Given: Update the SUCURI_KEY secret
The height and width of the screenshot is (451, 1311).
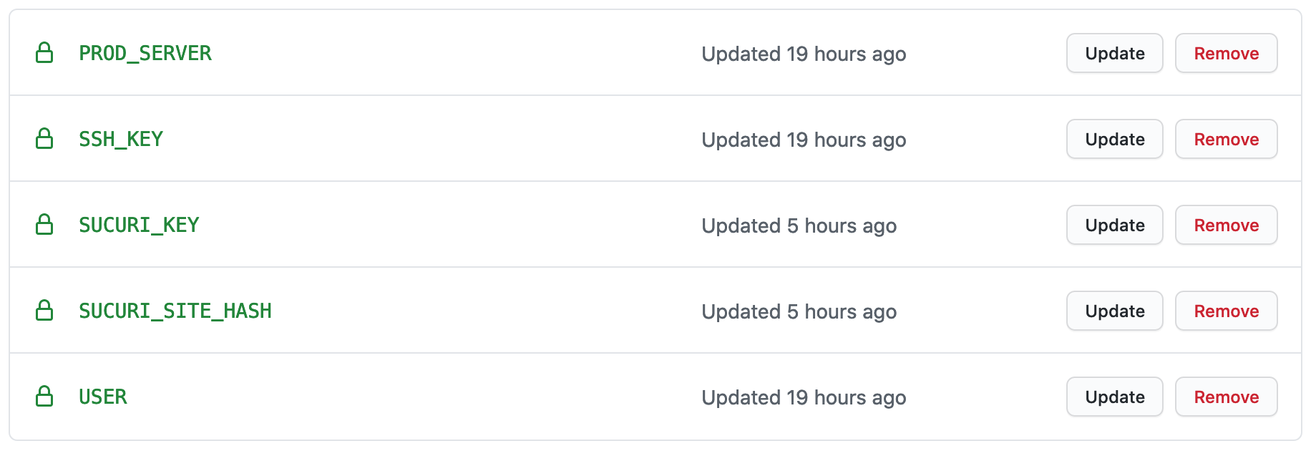Looking at the screenshot, I should [x=1114, y=225].
